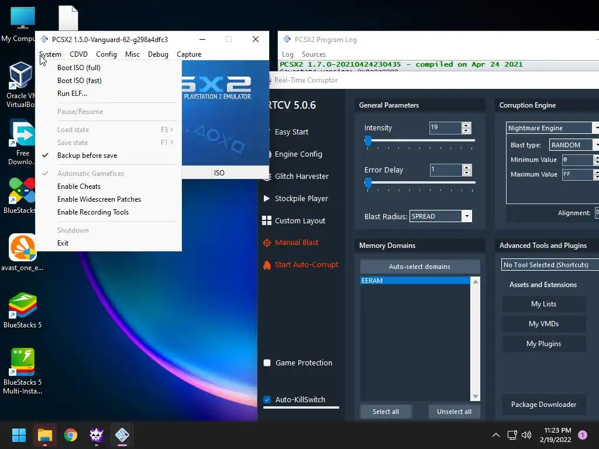Open the CDVD menu in PCSX2
This screenshot has height=449, width=599.
(x=79, y=54)
